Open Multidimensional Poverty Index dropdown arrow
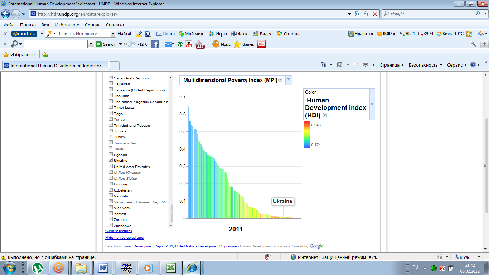 pos(289,80)
